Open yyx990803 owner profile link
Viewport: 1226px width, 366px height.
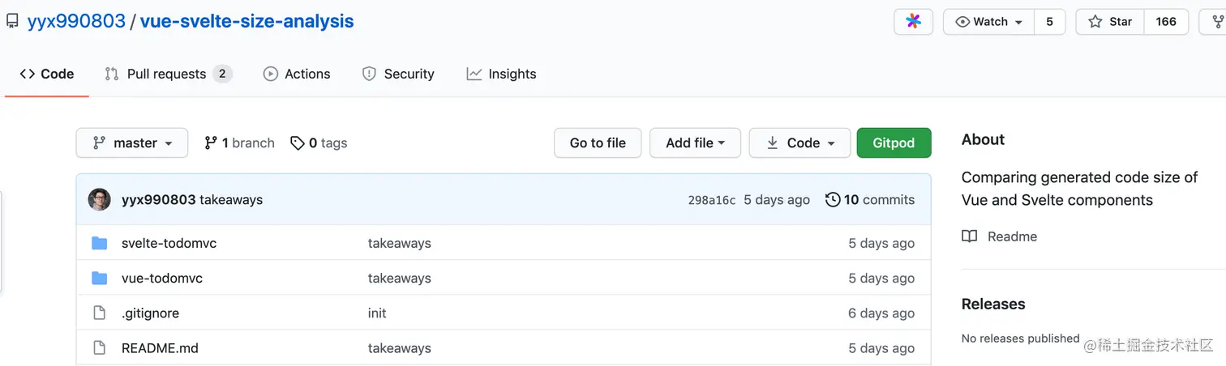coord(76,21)
